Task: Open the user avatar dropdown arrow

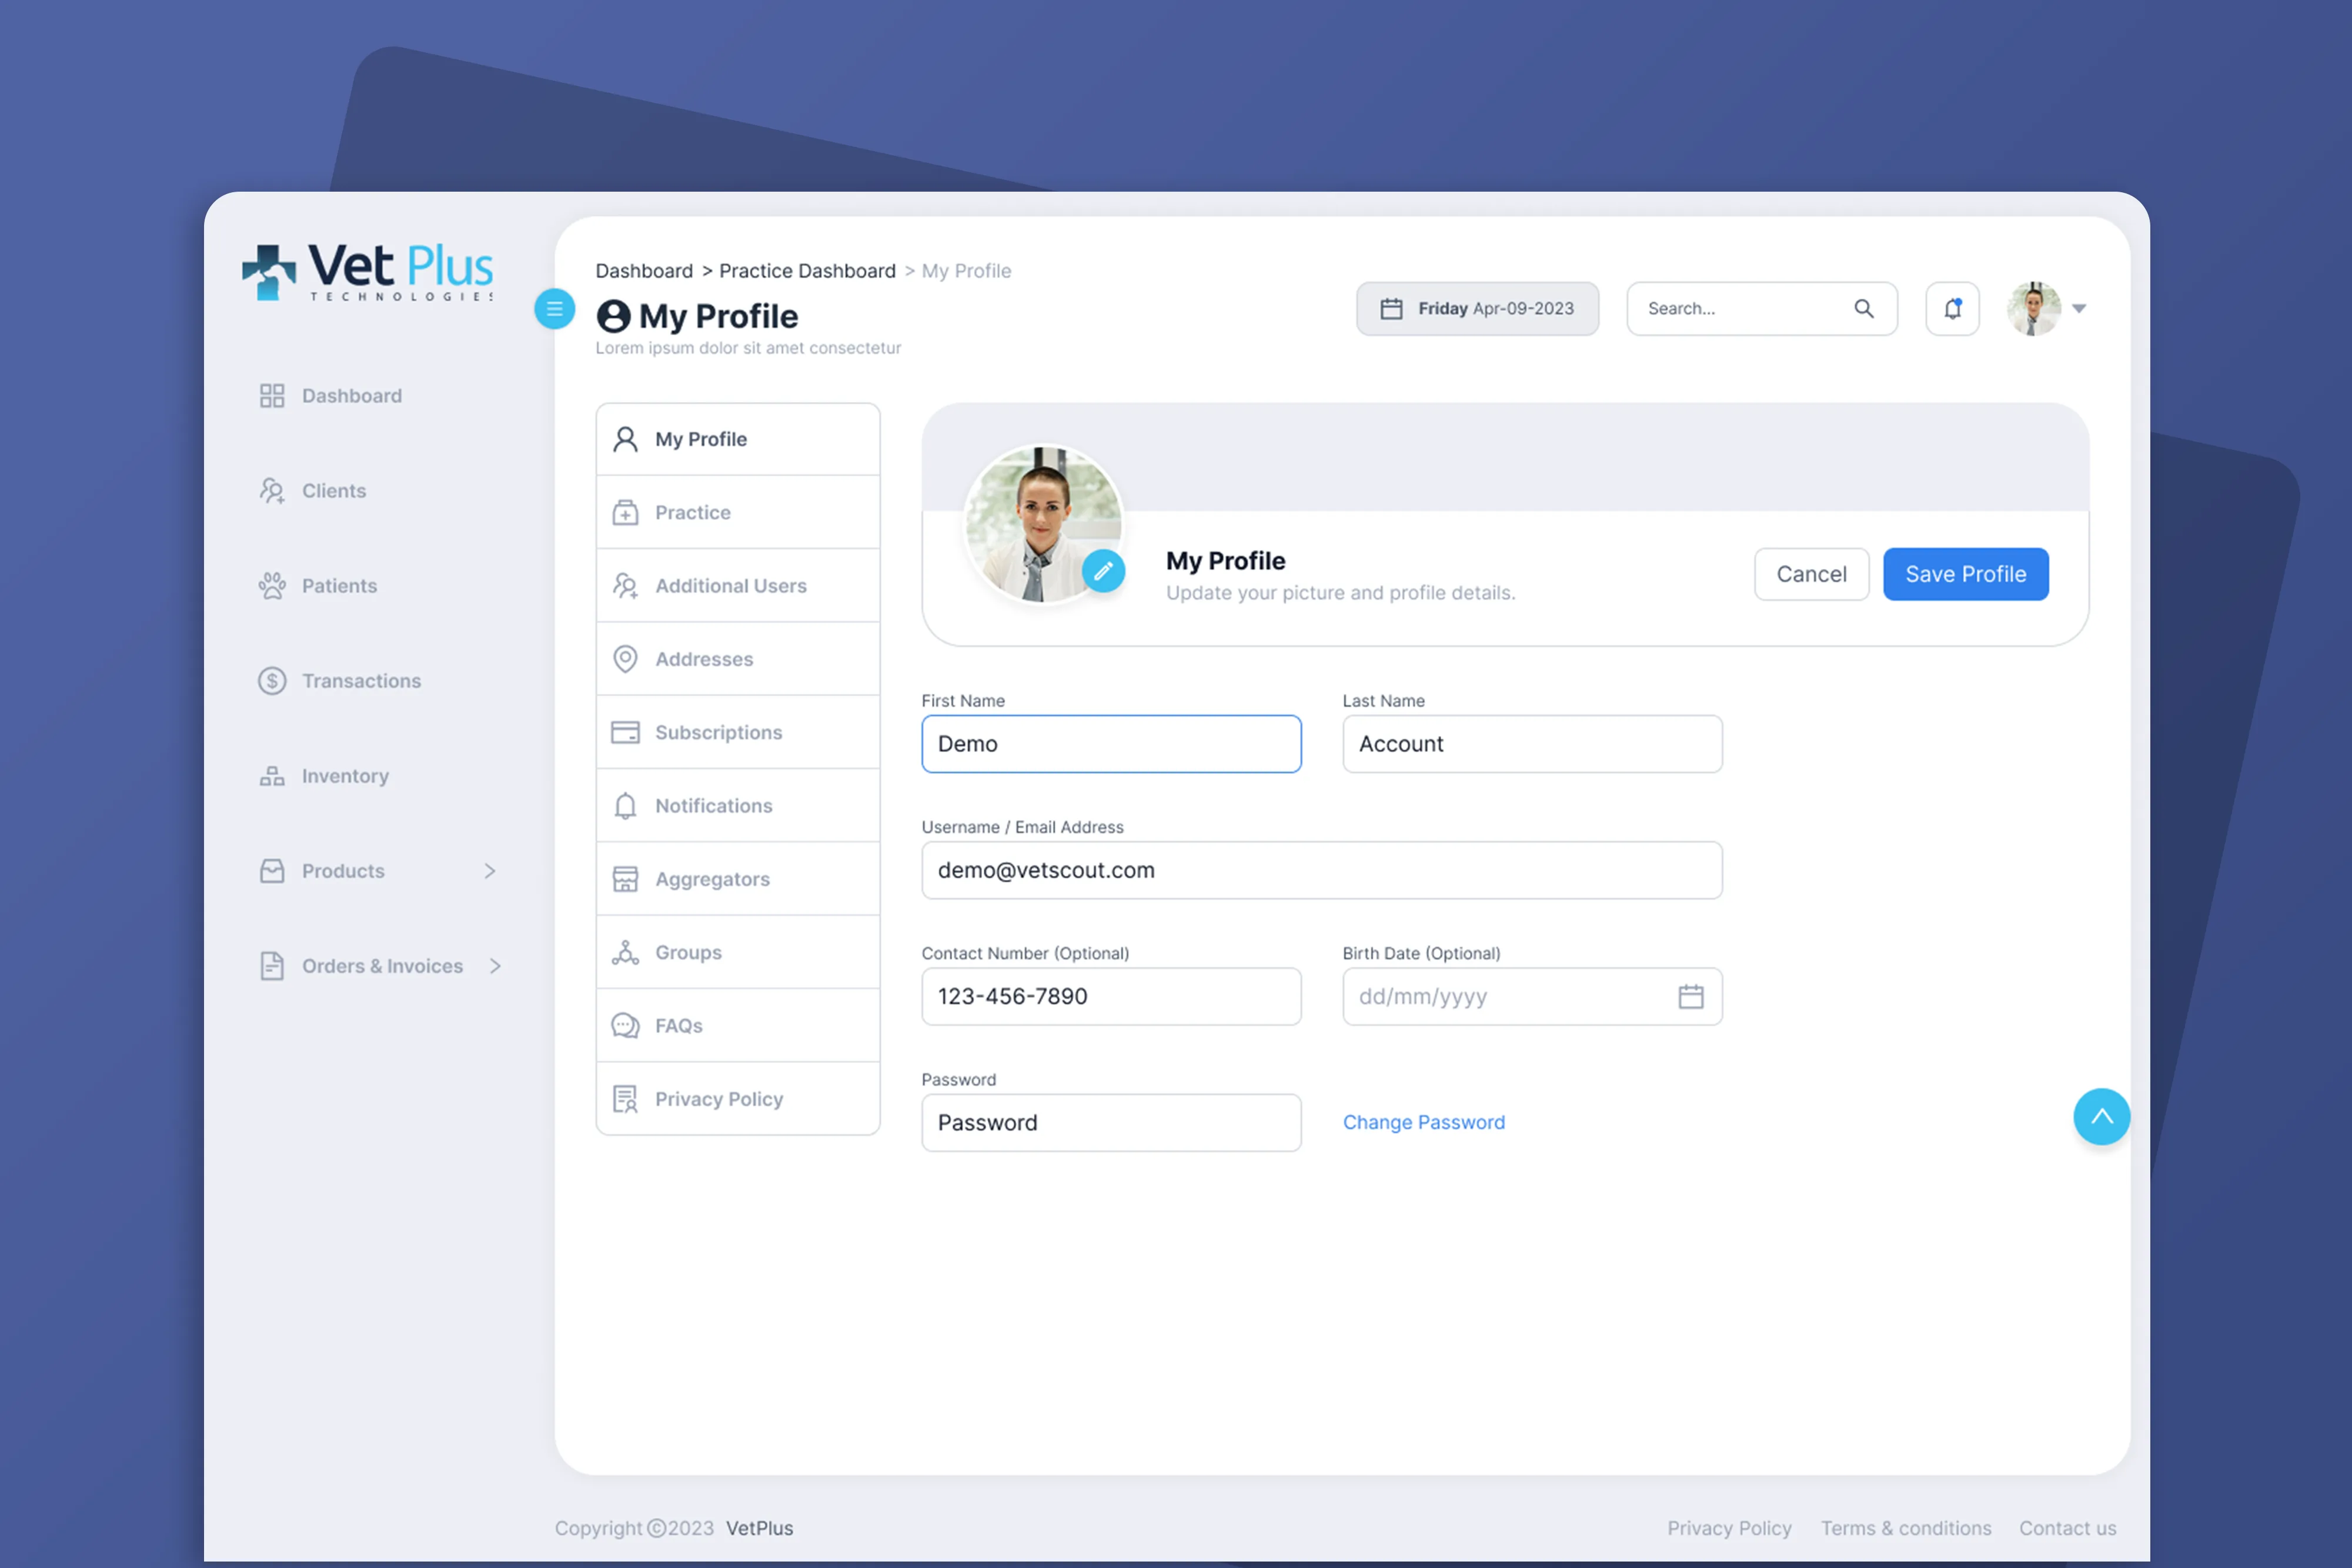Action: tap(2079, 309)
